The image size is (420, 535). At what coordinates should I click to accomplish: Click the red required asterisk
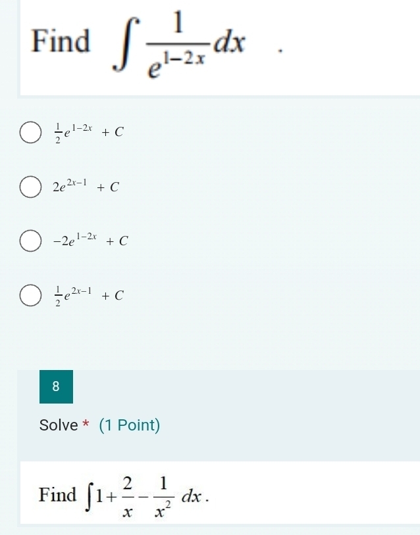(x=86, y=425)
